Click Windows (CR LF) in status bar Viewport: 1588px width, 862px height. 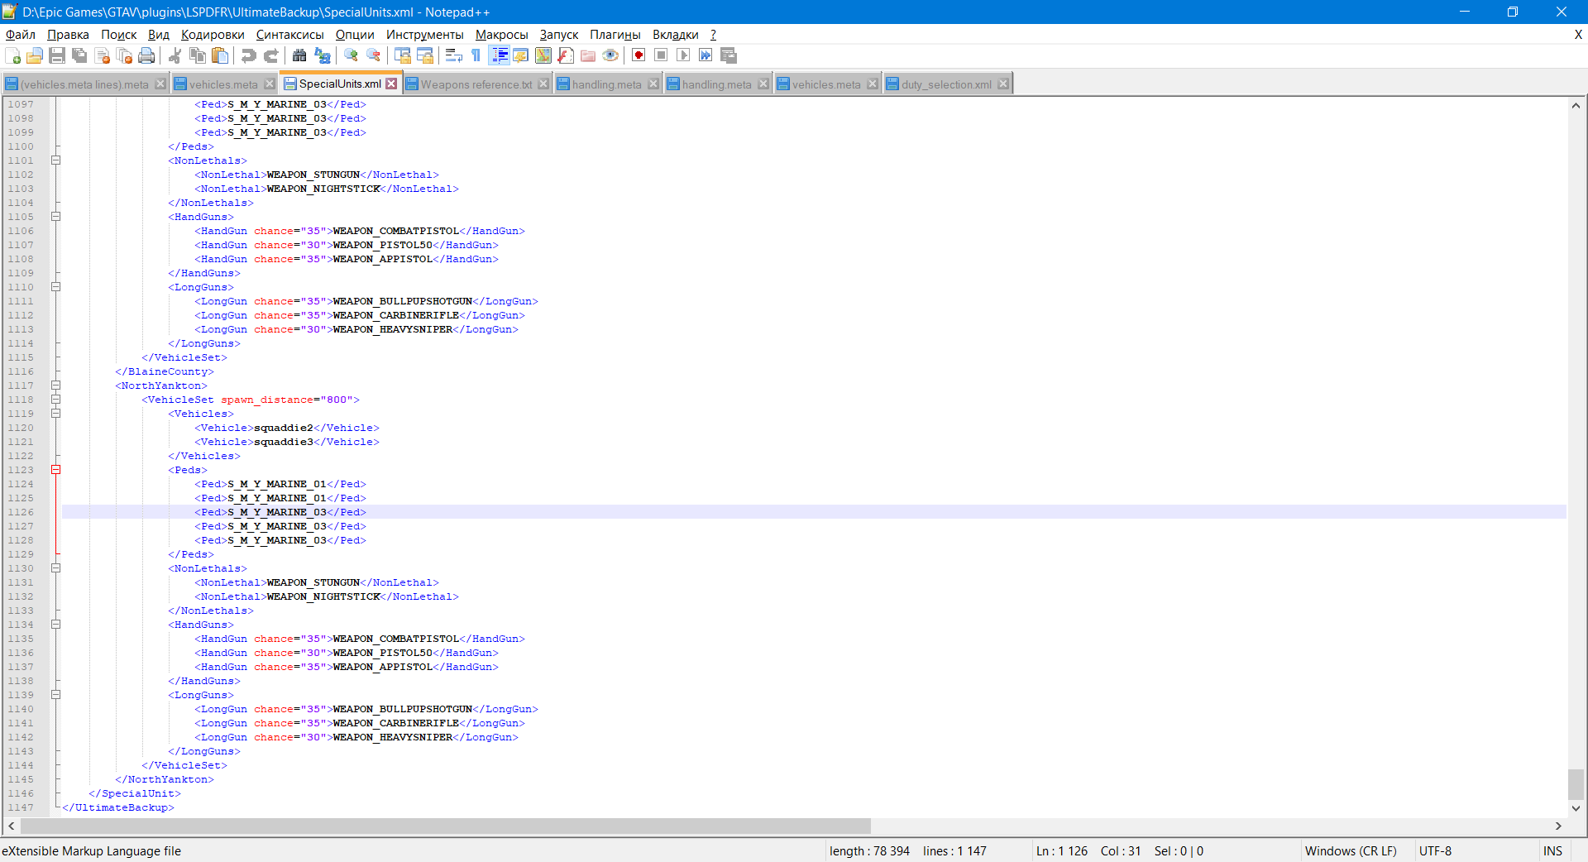[1350, 851]
